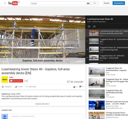Open title Nicholas is just one man and piano
This screenshot has width=128, height=119.
tap(117, 103)
